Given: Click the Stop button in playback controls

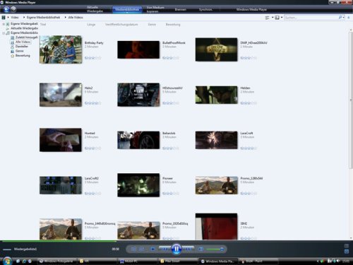Looking at the screenshot, I should coord(152,249).
